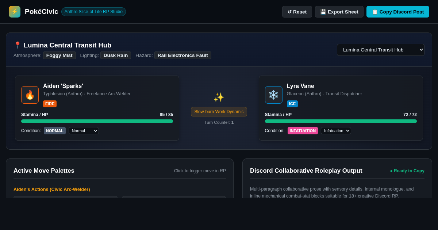
Task: Click the FIRE type badge
Action: click(x=50, y=104)
